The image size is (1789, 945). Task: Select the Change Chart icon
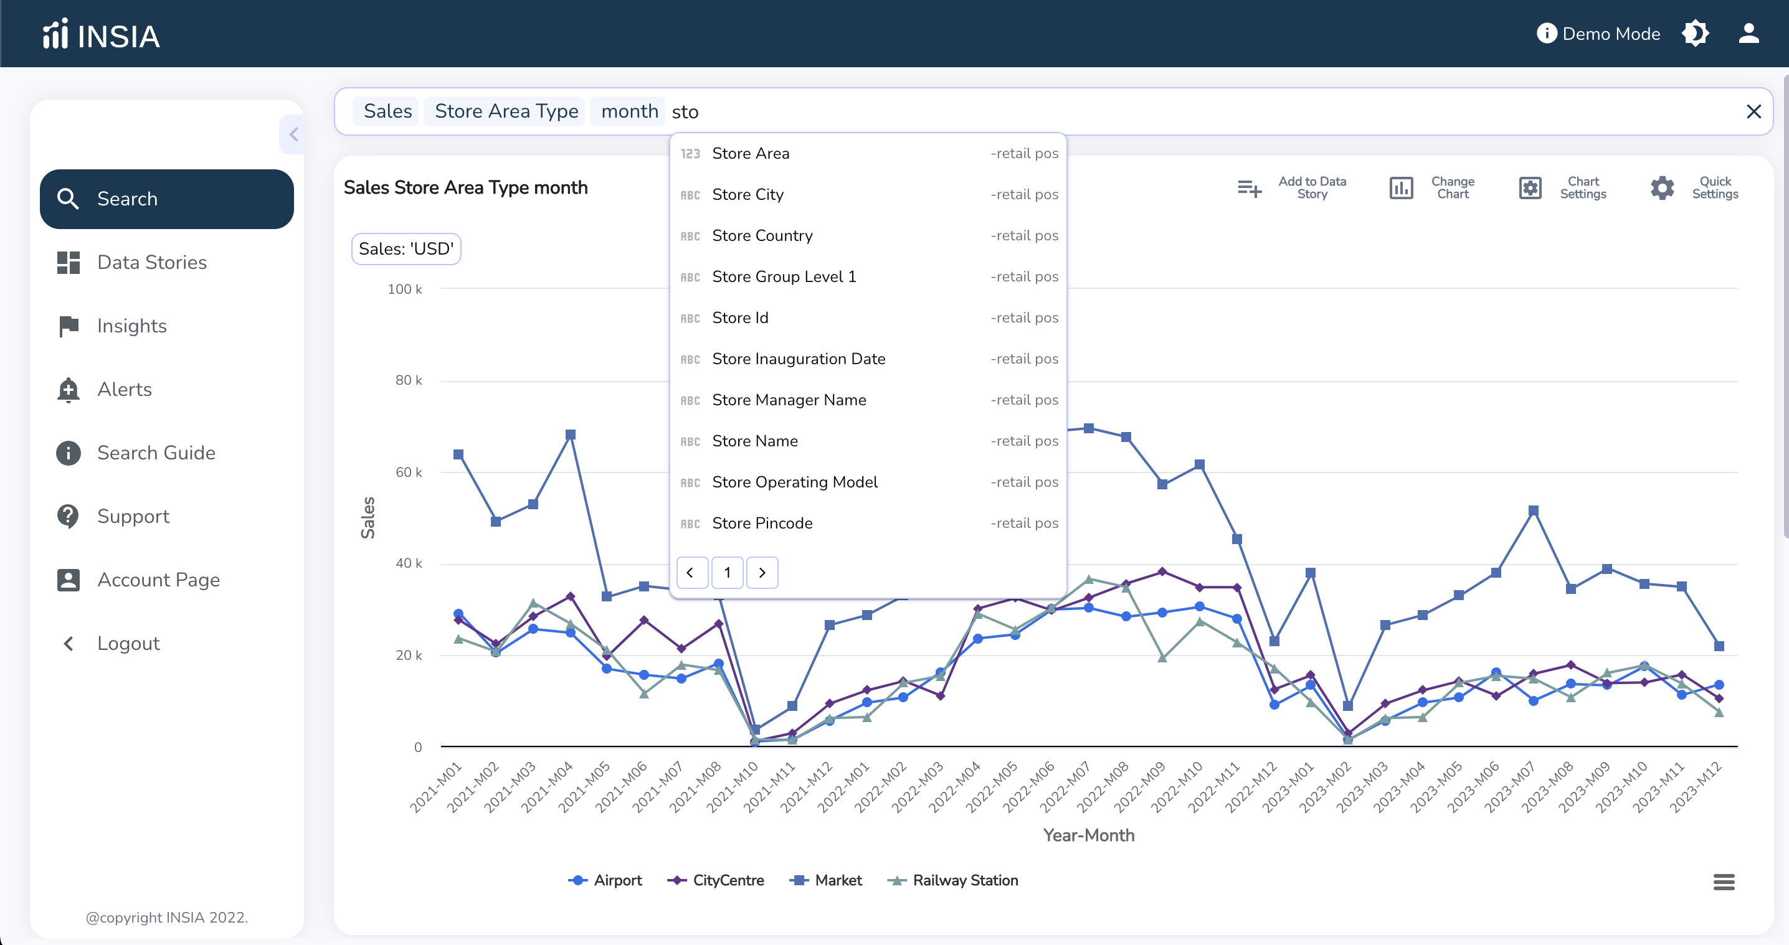tap(1401, 187)
